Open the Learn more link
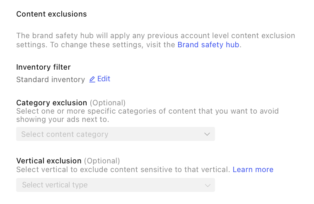The width and height of the screenshot is (314, 204). click(253, 170)
